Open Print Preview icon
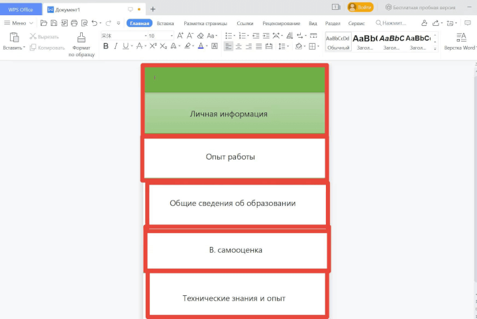This screenshot has height=319, width=477. coord(84,23)
